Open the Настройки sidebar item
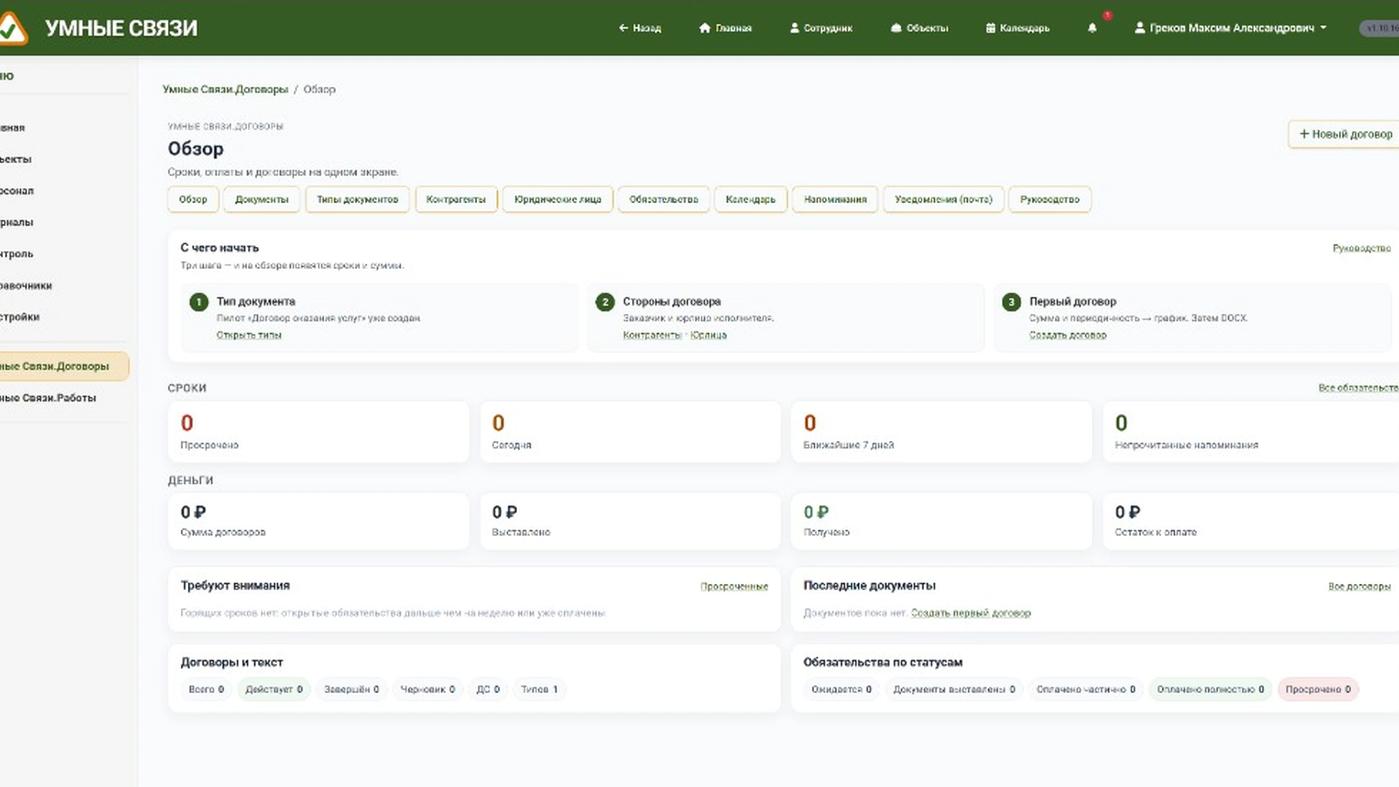This screenshot has height=787, width=1399. pos(64,317)
